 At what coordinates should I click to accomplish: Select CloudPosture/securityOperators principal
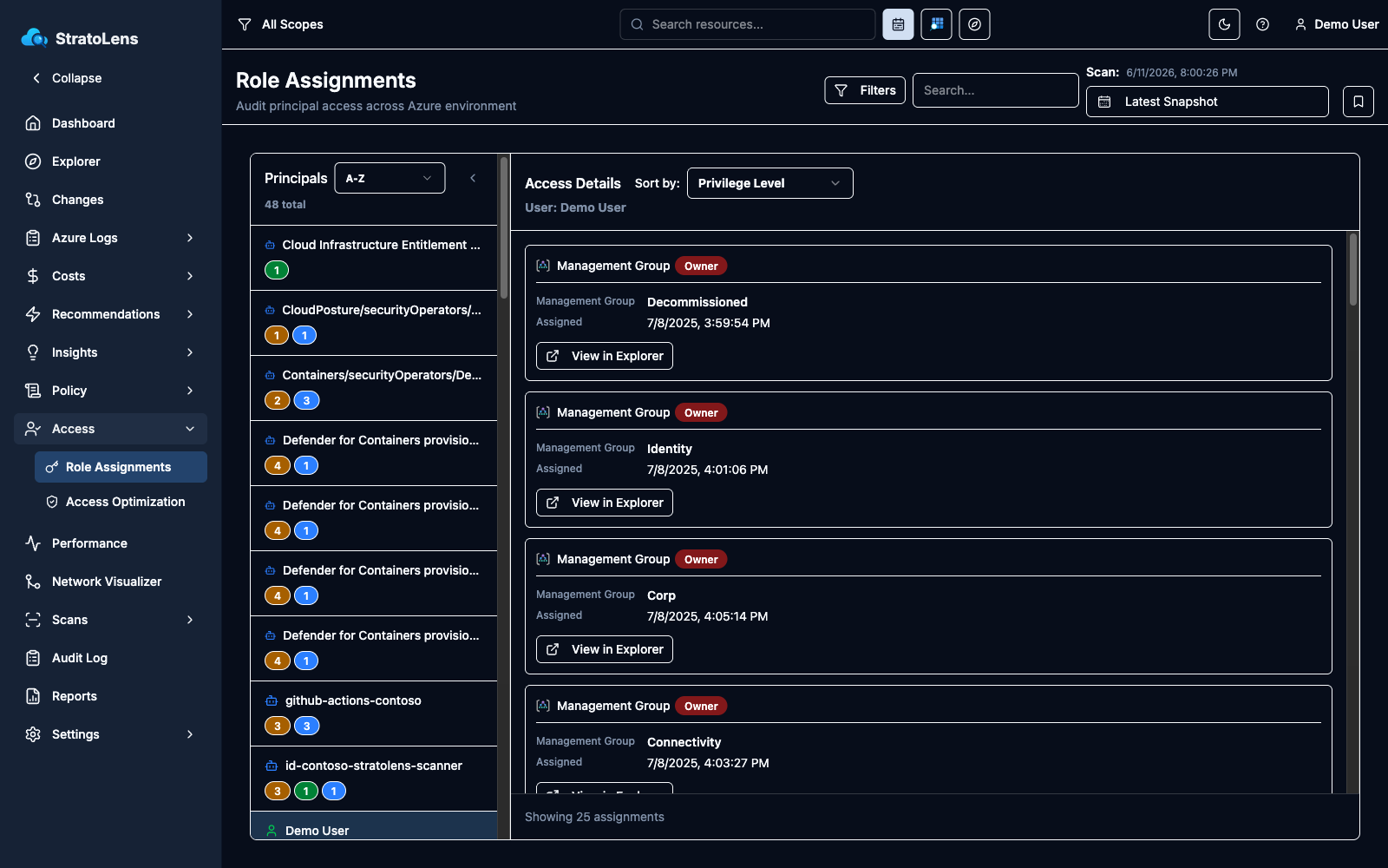coord(374,323)
